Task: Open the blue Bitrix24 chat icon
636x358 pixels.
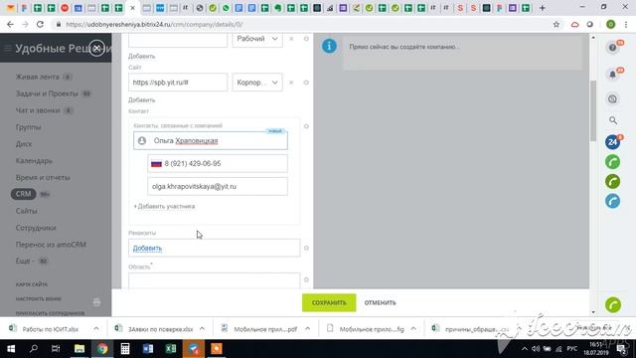Action: [613, 142]
